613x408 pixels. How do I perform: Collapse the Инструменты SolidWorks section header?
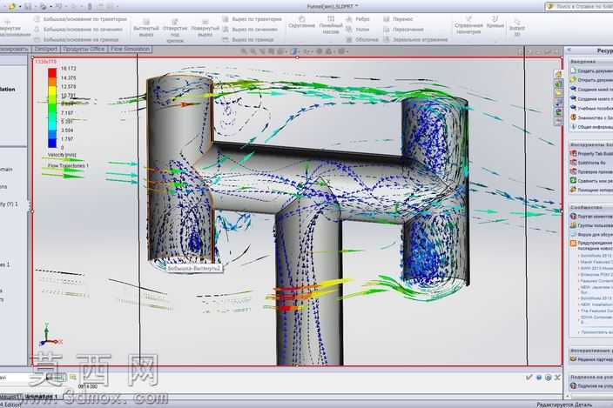[590, 145]
